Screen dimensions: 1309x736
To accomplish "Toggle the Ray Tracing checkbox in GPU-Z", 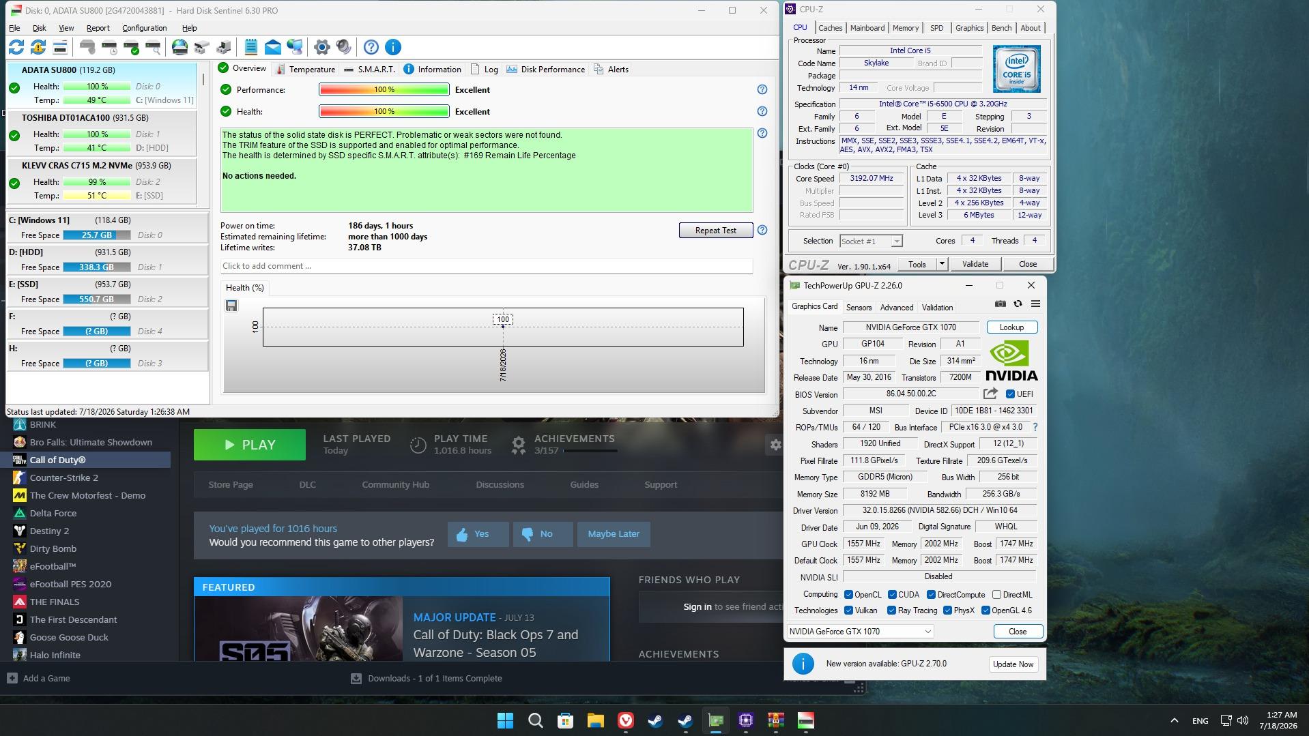I will point(891,610).
